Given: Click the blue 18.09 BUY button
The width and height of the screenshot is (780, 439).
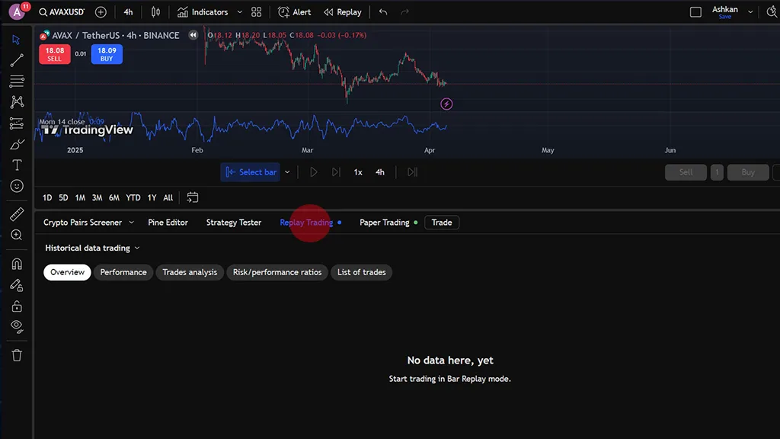Looking at the screenshot, I should point(107,54).
